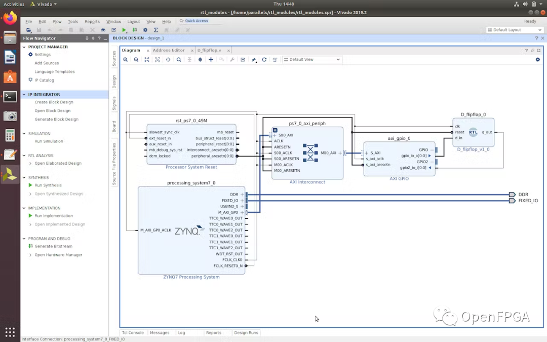
Task: Open the Tools menu
Action: 73,22
